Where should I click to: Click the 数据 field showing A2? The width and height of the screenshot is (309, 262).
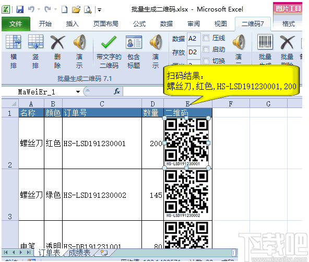point(194,39)
